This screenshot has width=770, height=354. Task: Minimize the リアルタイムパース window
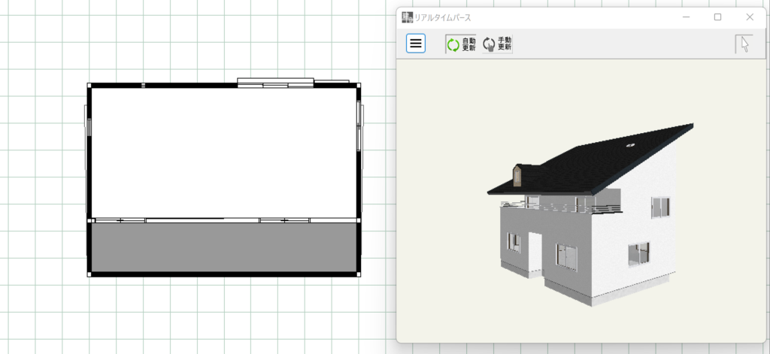click(686, 17)
